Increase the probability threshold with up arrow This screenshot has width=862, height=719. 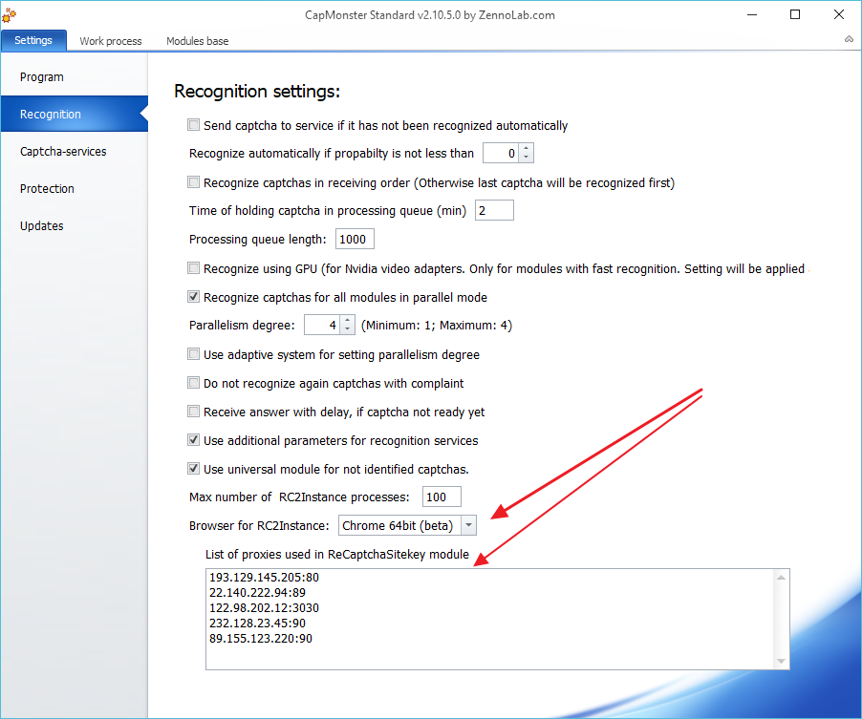[x=527, y=148]
